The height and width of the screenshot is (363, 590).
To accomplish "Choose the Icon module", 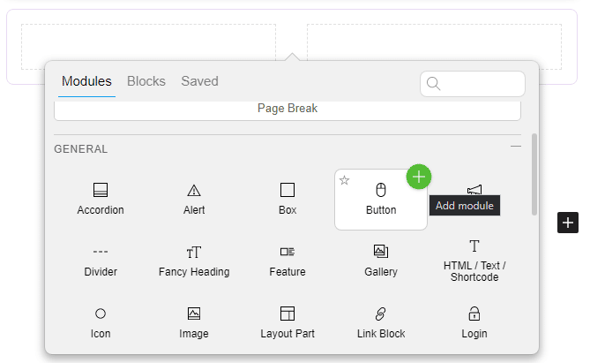I will (x=101, y=321).
